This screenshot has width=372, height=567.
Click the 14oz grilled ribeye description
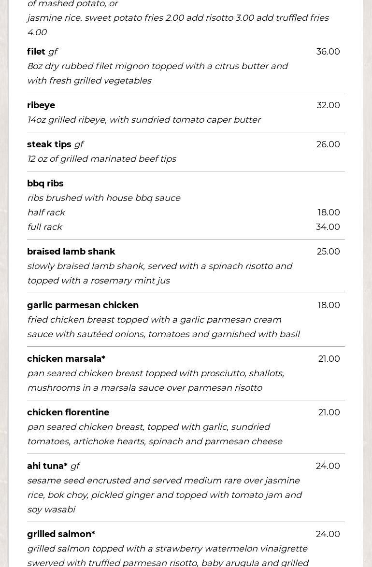coord(144,120)
